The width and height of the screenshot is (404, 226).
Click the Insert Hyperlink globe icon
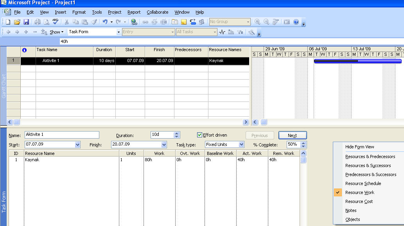[134, 22]
